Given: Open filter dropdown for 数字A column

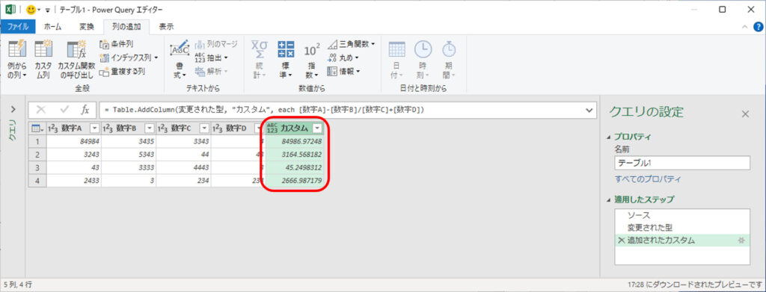Looking at the screenshot, I should [x=95, y=128].
